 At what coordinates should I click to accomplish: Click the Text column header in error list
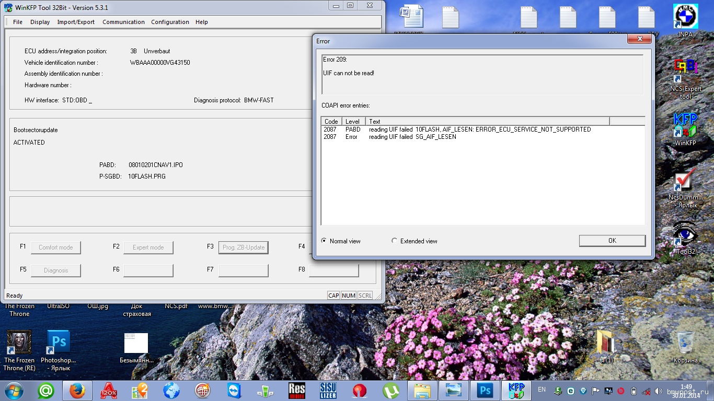(x=487, y=121)
